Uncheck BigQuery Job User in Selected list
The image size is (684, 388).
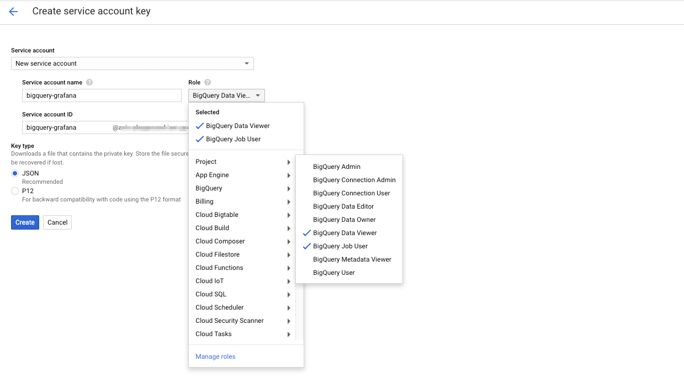pos(246,139)
